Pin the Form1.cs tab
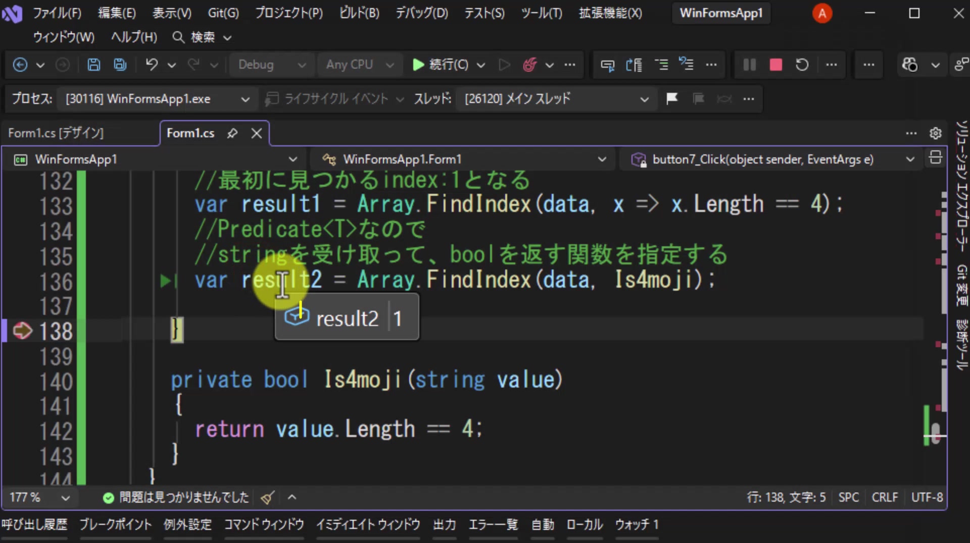This screenshot has height=543, width=970. point(232,133)
